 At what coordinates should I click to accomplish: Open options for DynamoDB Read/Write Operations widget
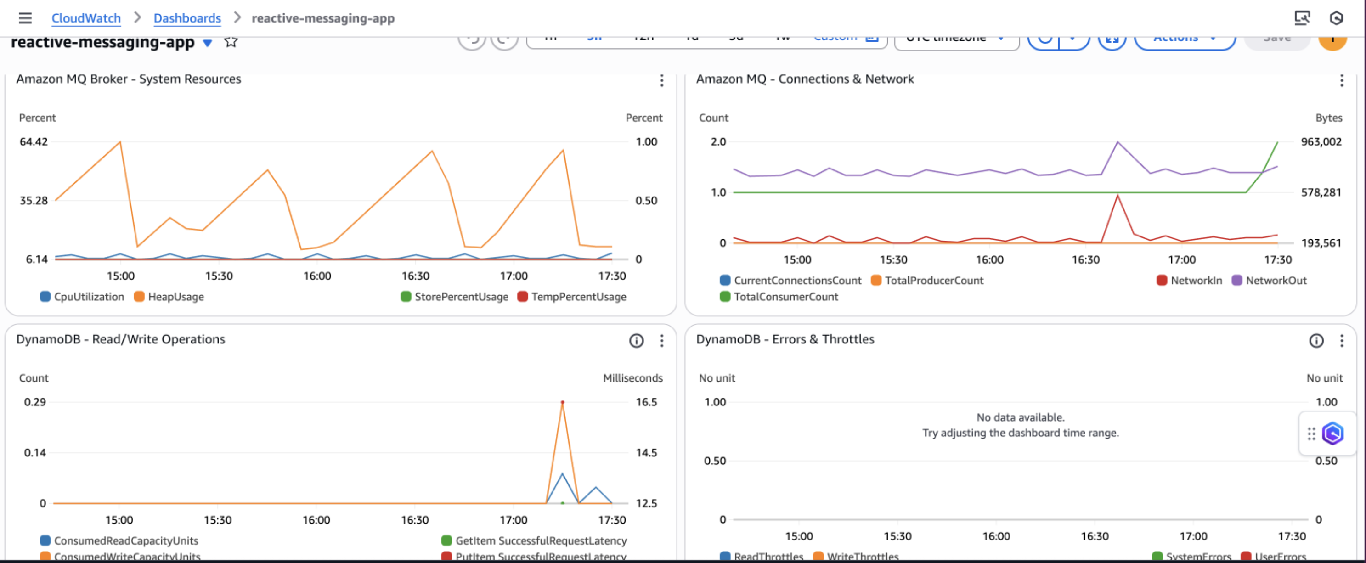coord(661,341)
